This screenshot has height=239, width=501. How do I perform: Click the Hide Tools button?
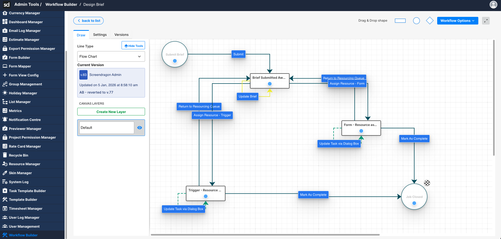133,45
